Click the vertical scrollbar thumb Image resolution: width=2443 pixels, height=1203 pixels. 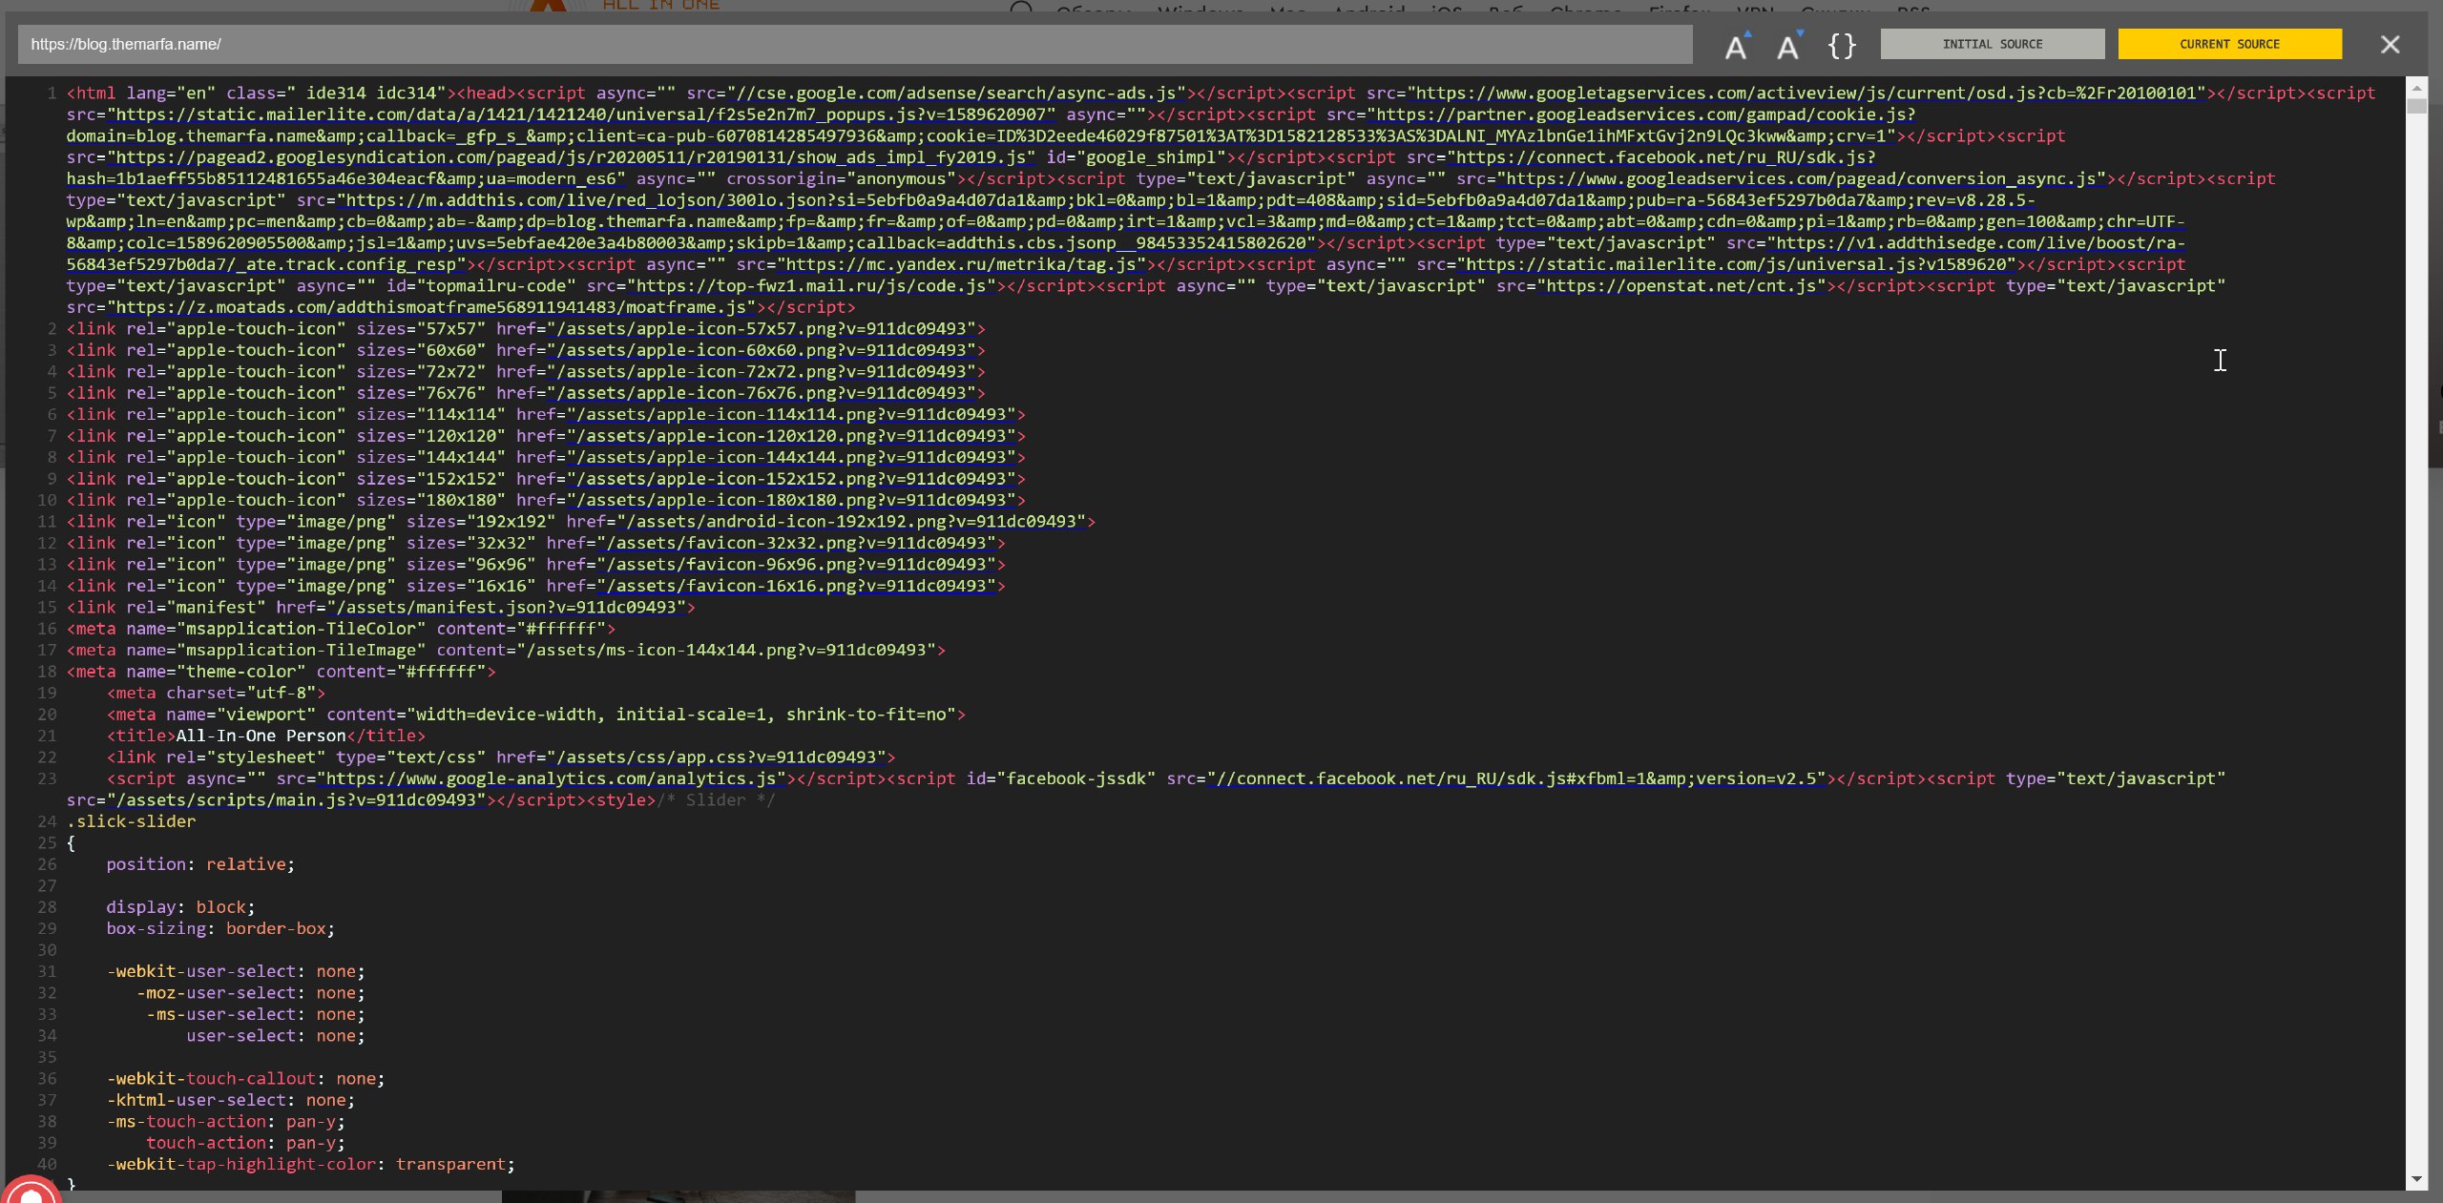tap(2416, 106)
